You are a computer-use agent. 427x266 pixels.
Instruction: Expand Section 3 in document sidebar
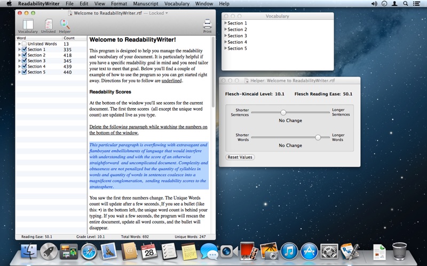click(19, 61)
